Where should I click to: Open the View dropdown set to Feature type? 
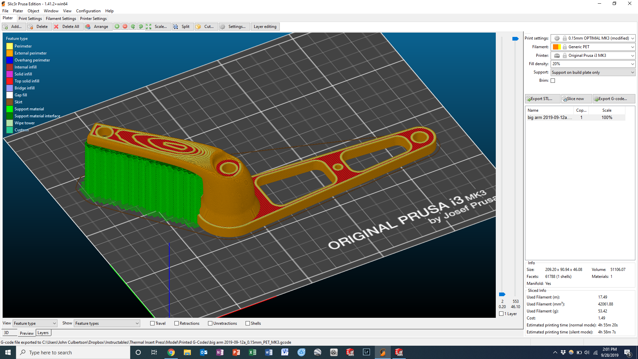pyautogui.click(x=35, y=323)
